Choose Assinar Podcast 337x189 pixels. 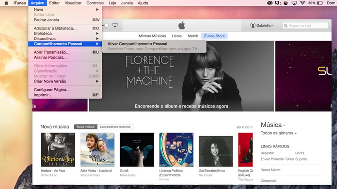pos(65,57)
